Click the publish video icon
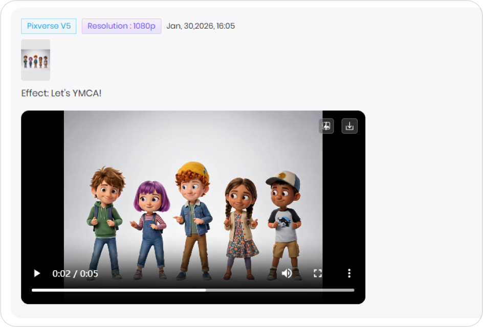This screenshot has width=483, height=327. (x=326, y=126)
